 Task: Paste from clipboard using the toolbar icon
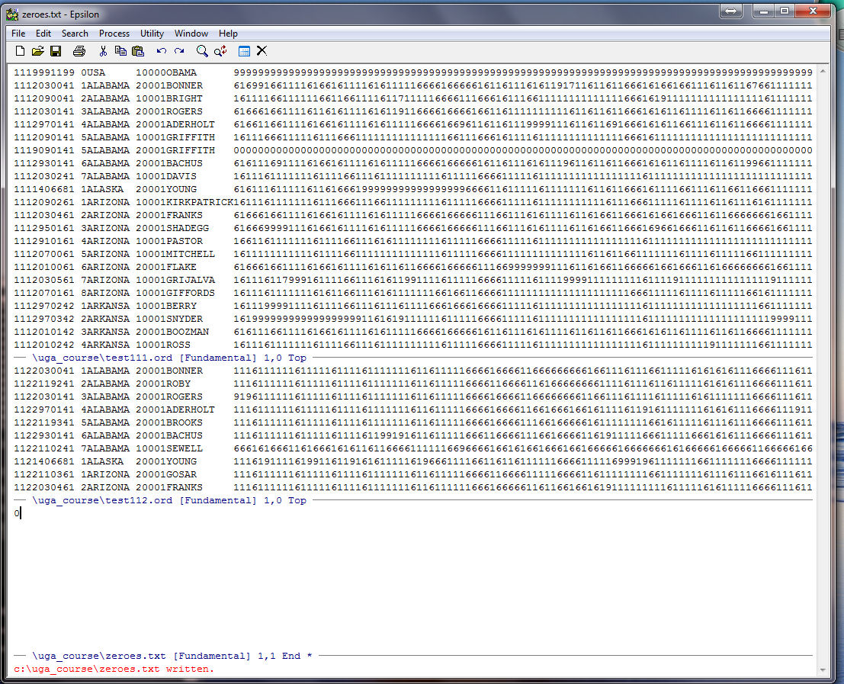click(x=138, y=51)
